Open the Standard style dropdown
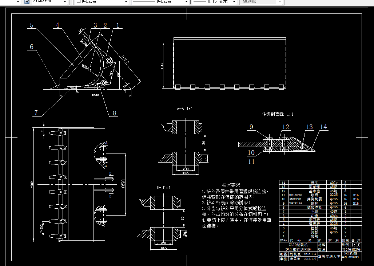The height and width of the screenshot is (266, 374). pos(65,1)
